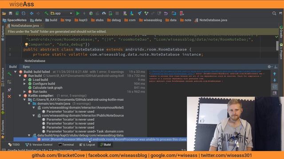284x159 pixels.
Task: Open the Profiler gauge icon
Action: pyautogui.click(x=104, y=13)
